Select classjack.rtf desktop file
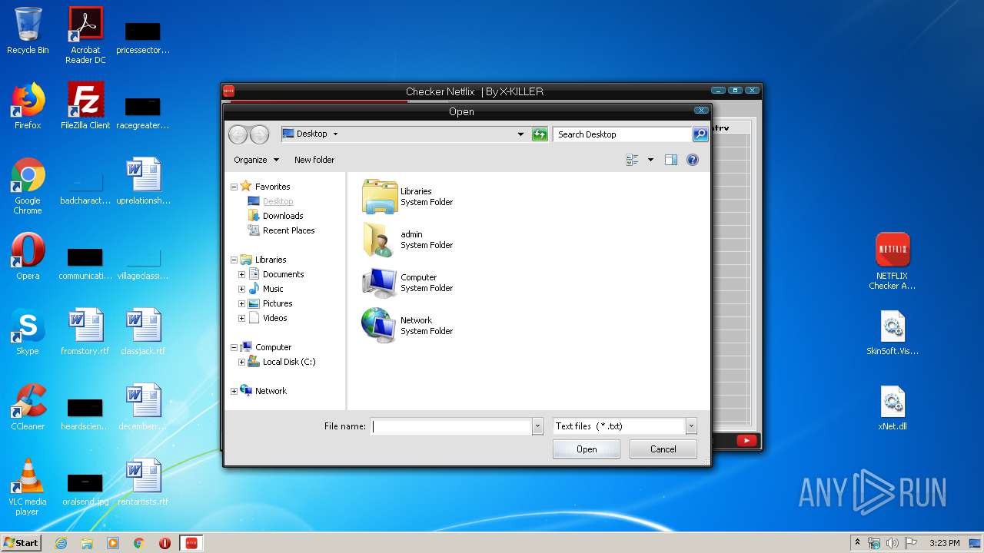The height and width of the screenshot is (553, 984). tap(143, 332)
